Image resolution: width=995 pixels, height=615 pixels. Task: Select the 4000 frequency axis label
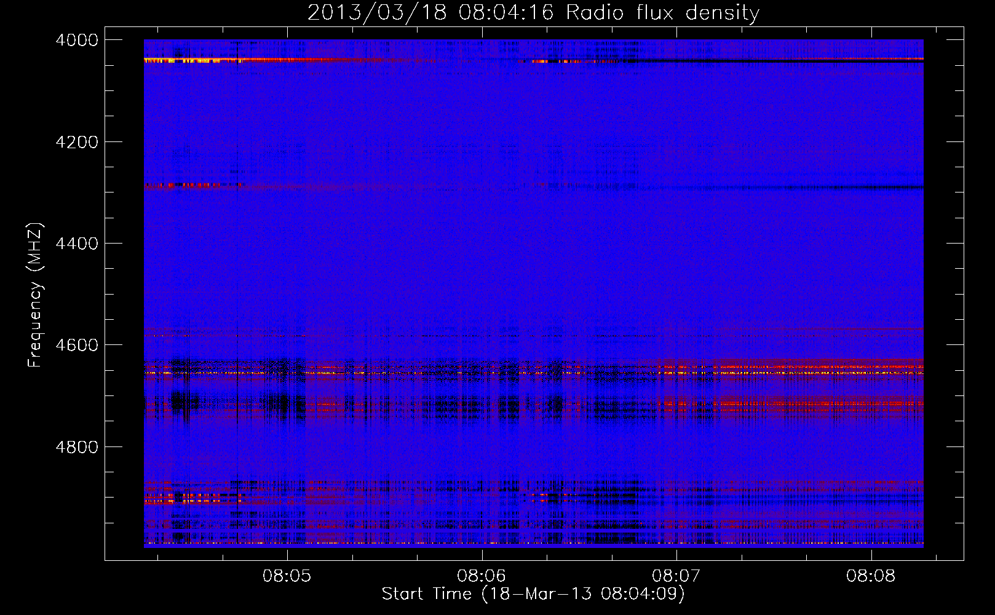77,40
